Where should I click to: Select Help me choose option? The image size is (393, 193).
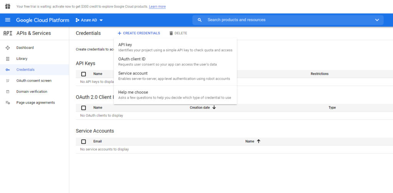tap(175, 95)
